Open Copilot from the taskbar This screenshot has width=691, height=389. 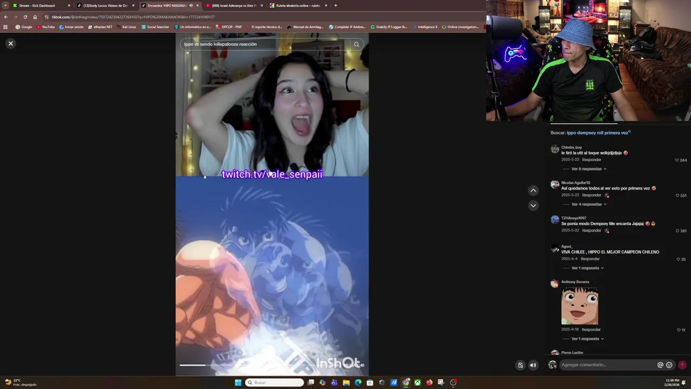point(322,383)
